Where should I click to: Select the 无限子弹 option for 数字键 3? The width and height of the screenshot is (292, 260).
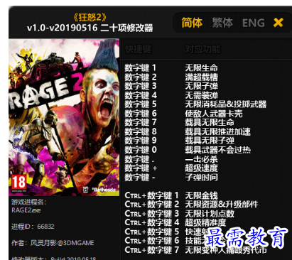pyautogui.click(x=201, y=86)
